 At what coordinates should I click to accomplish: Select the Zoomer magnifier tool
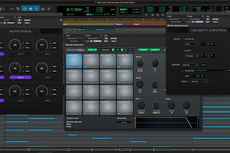pyautogui.click(x=18, y=9)
